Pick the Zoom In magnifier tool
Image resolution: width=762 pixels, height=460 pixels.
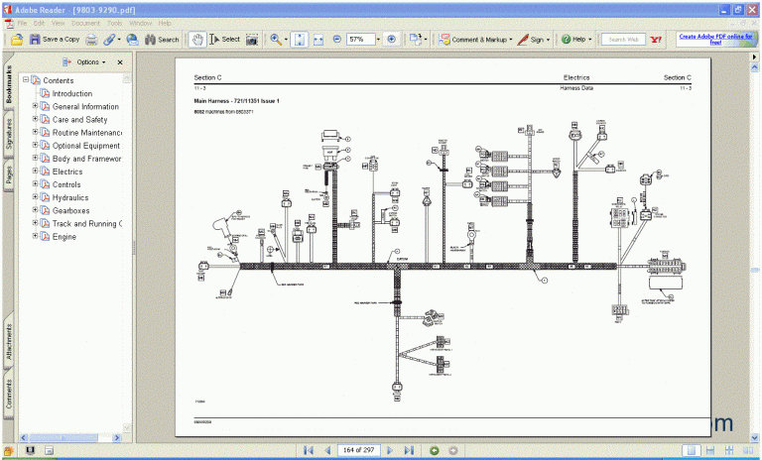[276, 40]
